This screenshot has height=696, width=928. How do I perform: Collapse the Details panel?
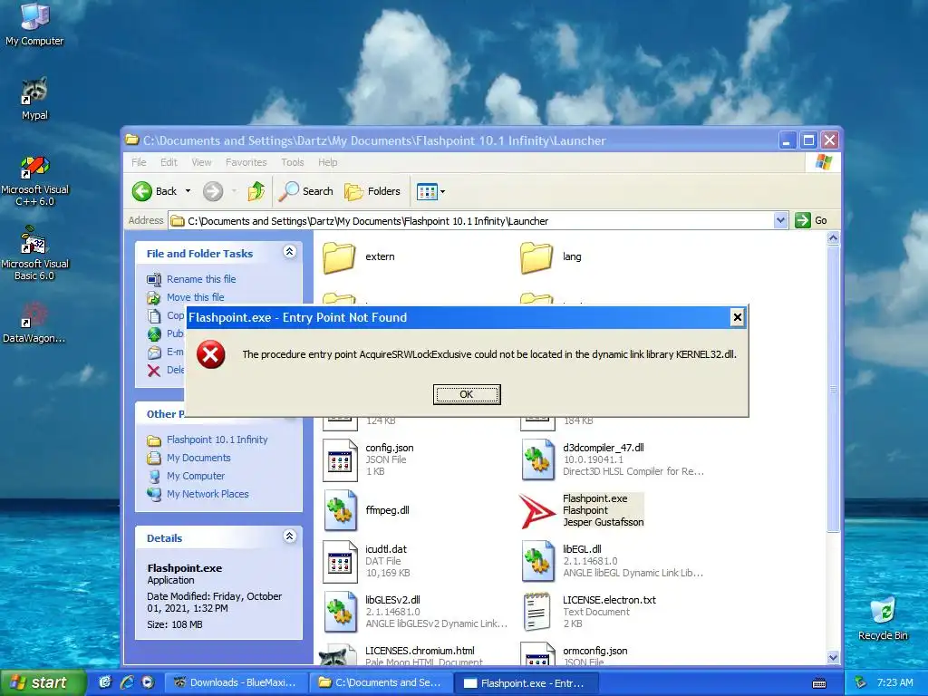289,536
